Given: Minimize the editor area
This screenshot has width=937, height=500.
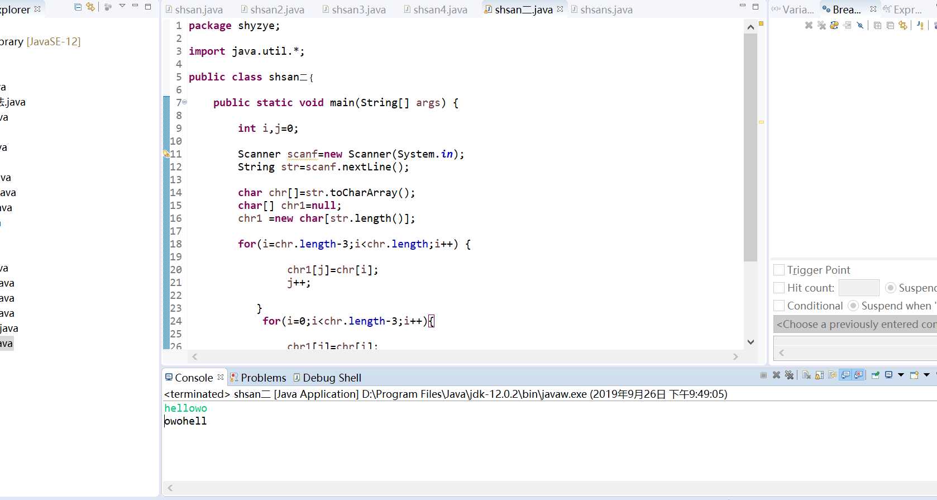Looking at the screenshot, I should [x=742, y=6].
